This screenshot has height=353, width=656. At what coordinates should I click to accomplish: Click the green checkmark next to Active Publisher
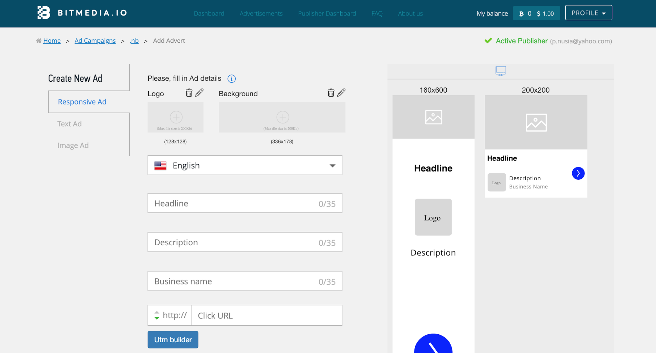tap(488, 41)
